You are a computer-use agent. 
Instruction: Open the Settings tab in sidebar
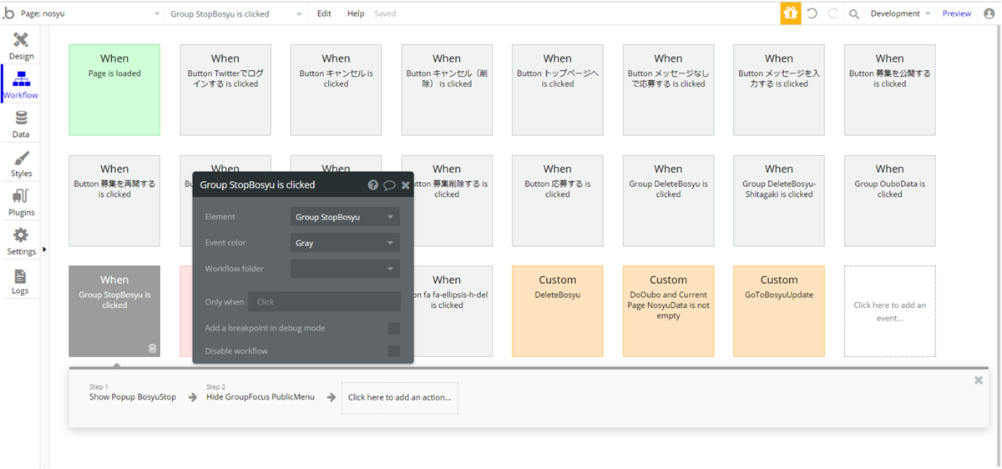pyautogui.click(x=21, y=242)
